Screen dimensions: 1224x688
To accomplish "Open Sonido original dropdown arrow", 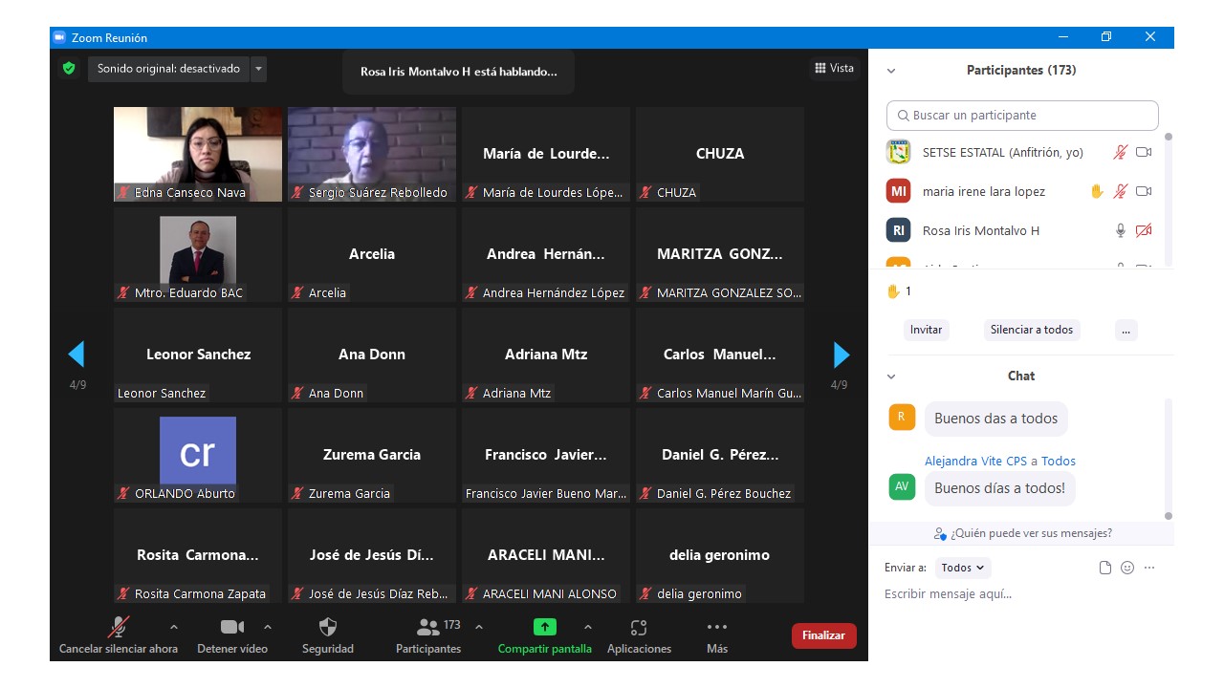I will [258, 69].
